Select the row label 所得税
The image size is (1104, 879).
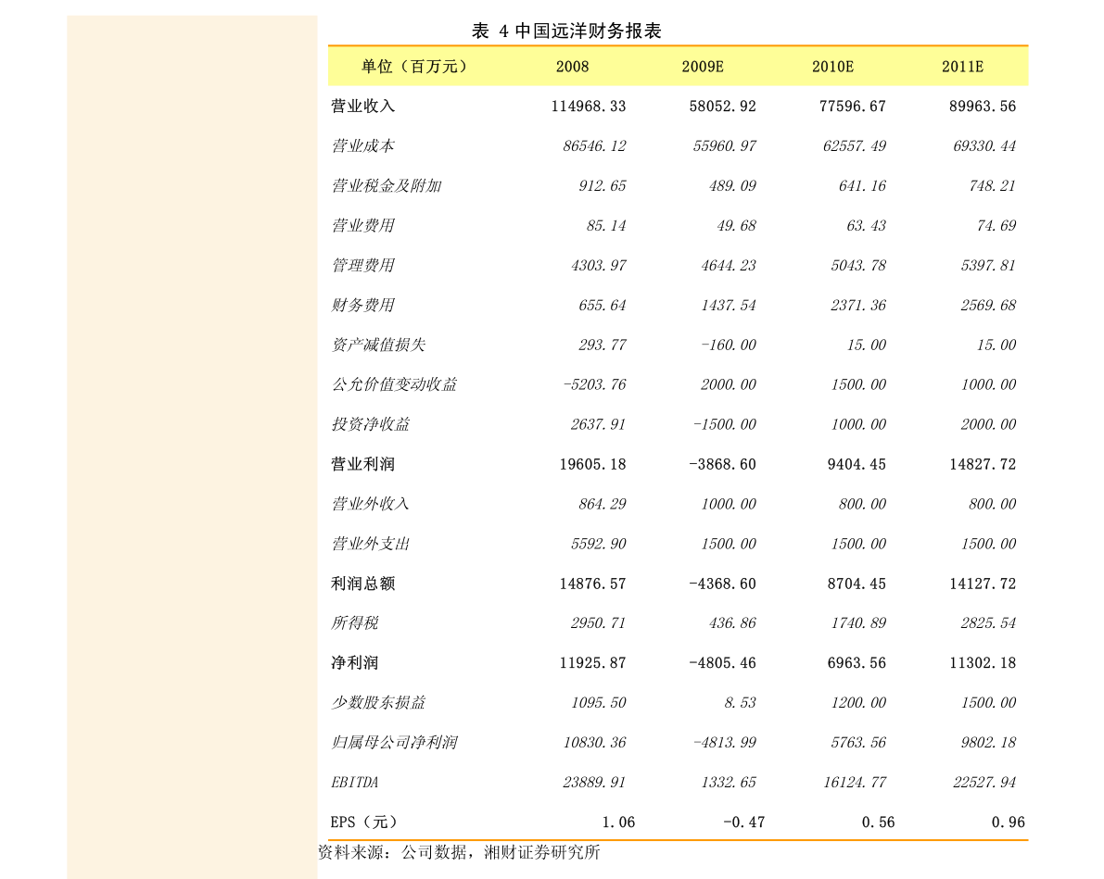pos(355,622)
